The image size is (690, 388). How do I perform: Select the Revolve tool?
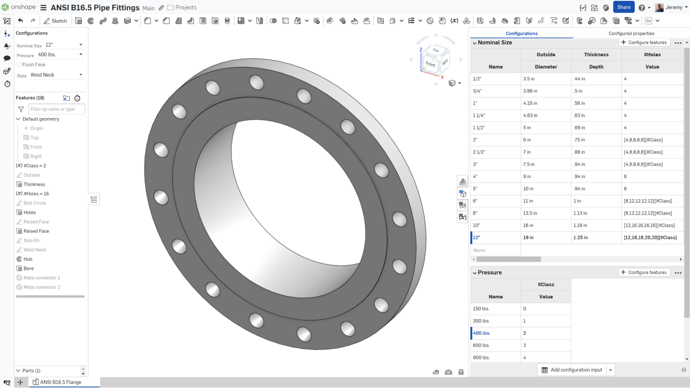click(x=91, y=20)
